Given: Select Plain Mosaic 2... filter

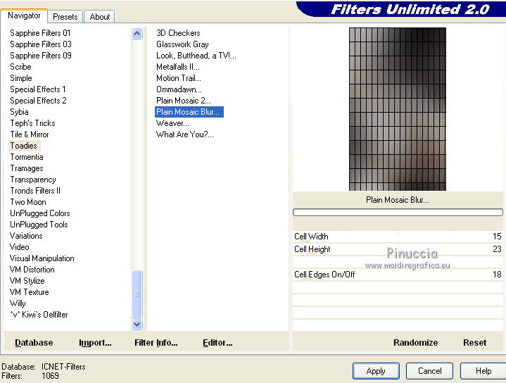Looking at the screenshot, I should pyautogui.click(x=183, y=101).
